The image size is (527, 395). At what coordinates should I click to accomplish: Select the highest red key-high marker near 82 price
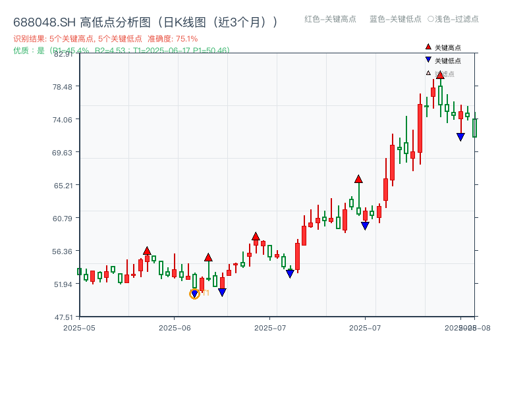coord(439,76)
